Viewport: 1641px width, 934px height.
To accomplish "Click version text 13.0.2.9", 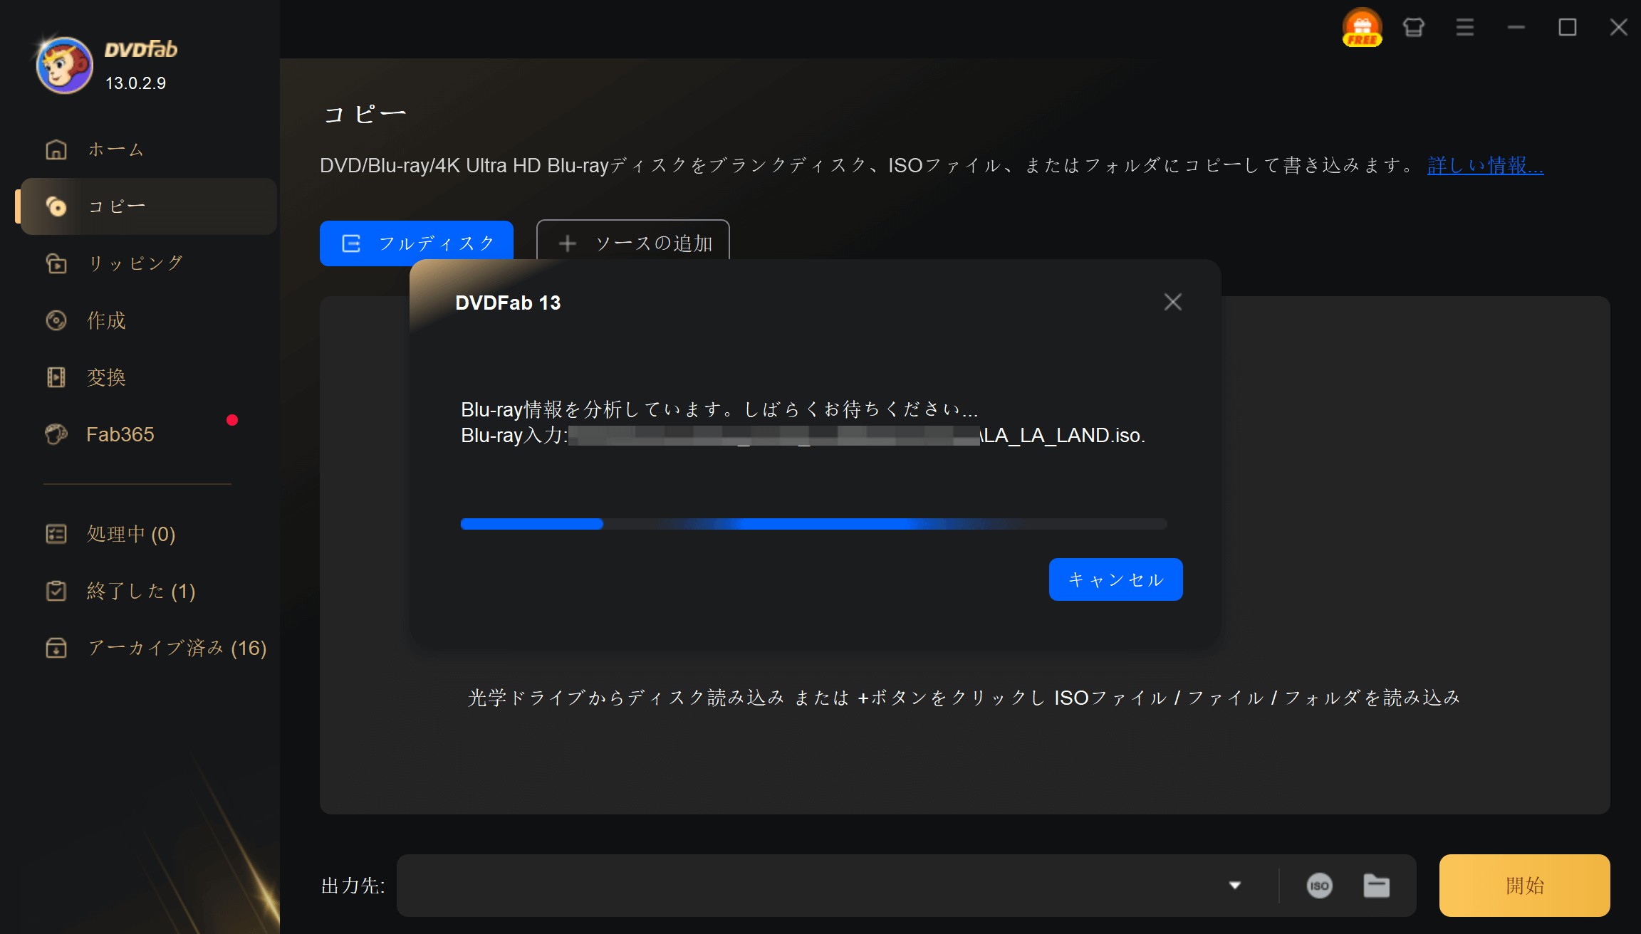I will pos(135,83).
